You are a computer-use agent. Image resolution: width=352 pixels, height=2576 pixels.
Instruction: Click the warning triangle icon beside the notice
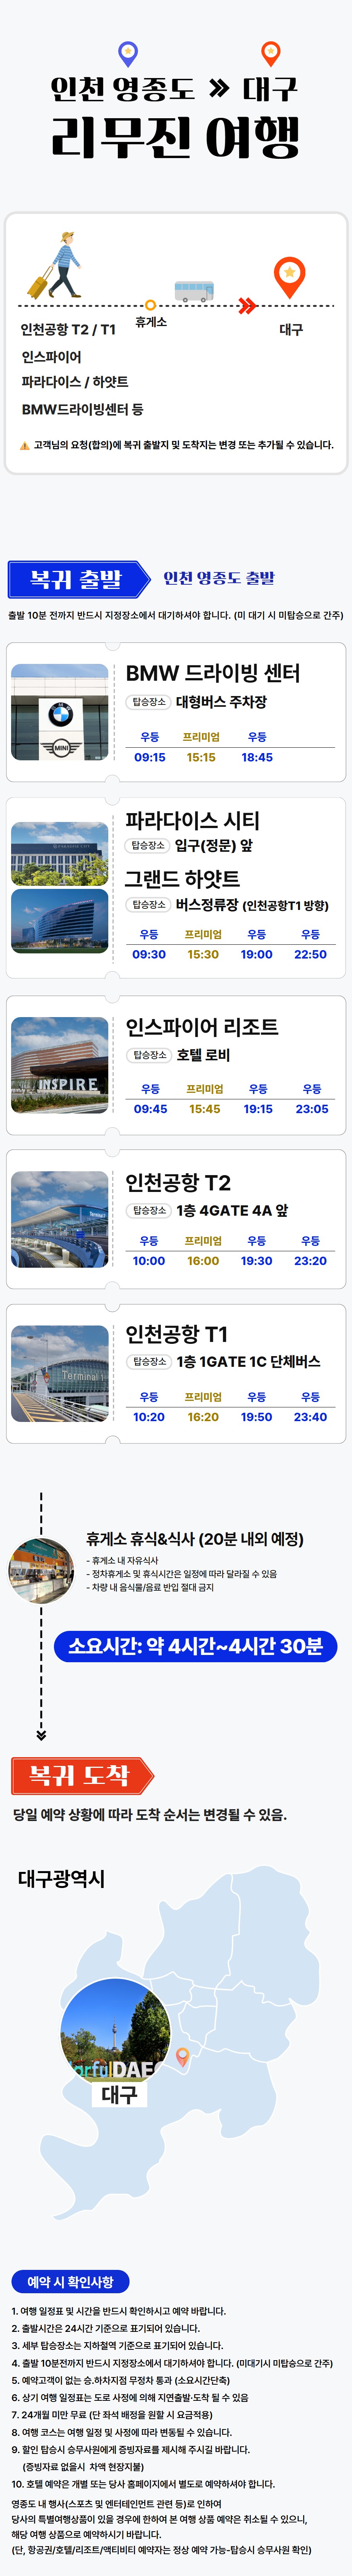click(25, 445)
